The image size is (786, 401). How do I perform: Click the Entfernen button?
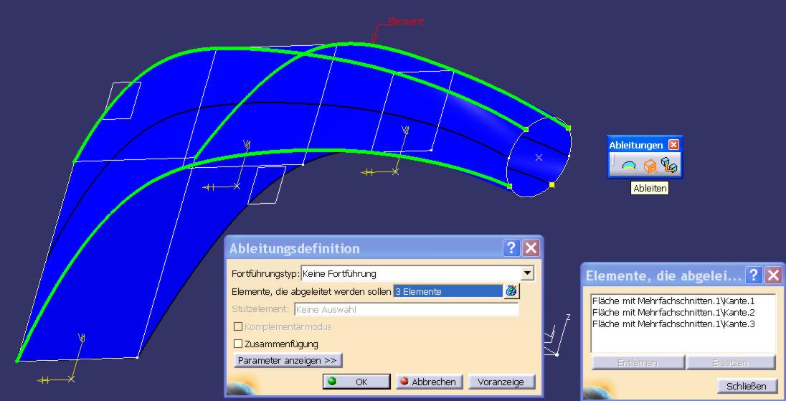638,362
